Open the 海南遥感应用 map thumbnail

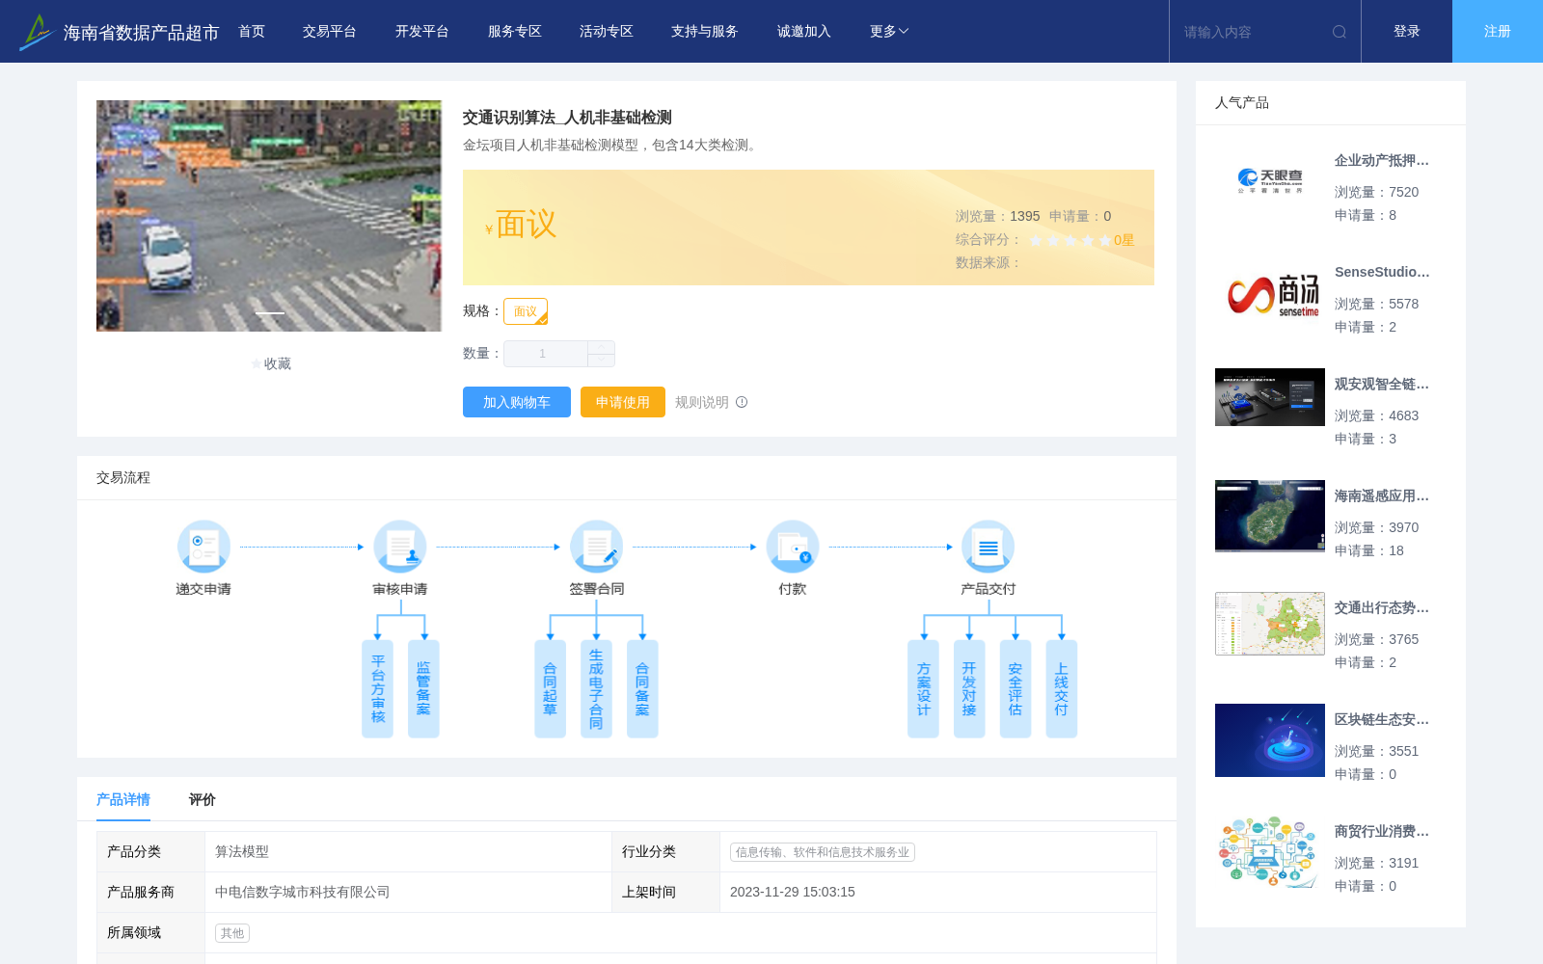click(1270, 516)
